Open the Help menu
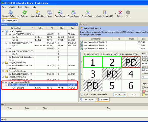 click(34, 7)
